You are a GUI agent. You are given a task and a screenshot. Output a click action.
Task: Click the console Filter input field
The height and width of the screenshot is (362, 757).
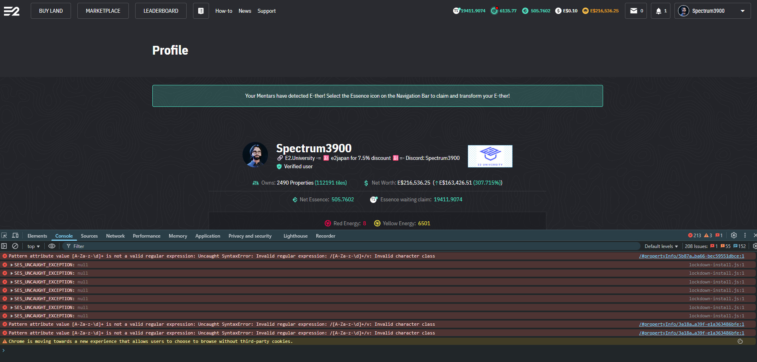[351, 246]
